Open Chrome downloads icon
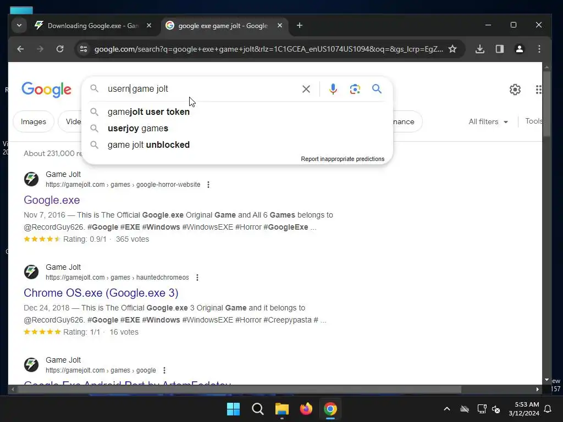Screen dimensions: 563x422 [x=479, y=49]
